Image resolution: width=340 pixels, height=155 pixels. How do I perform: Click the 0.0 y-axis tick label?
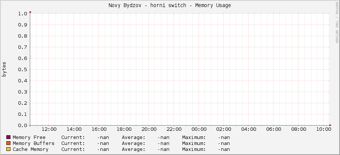[x=22, y=126]
